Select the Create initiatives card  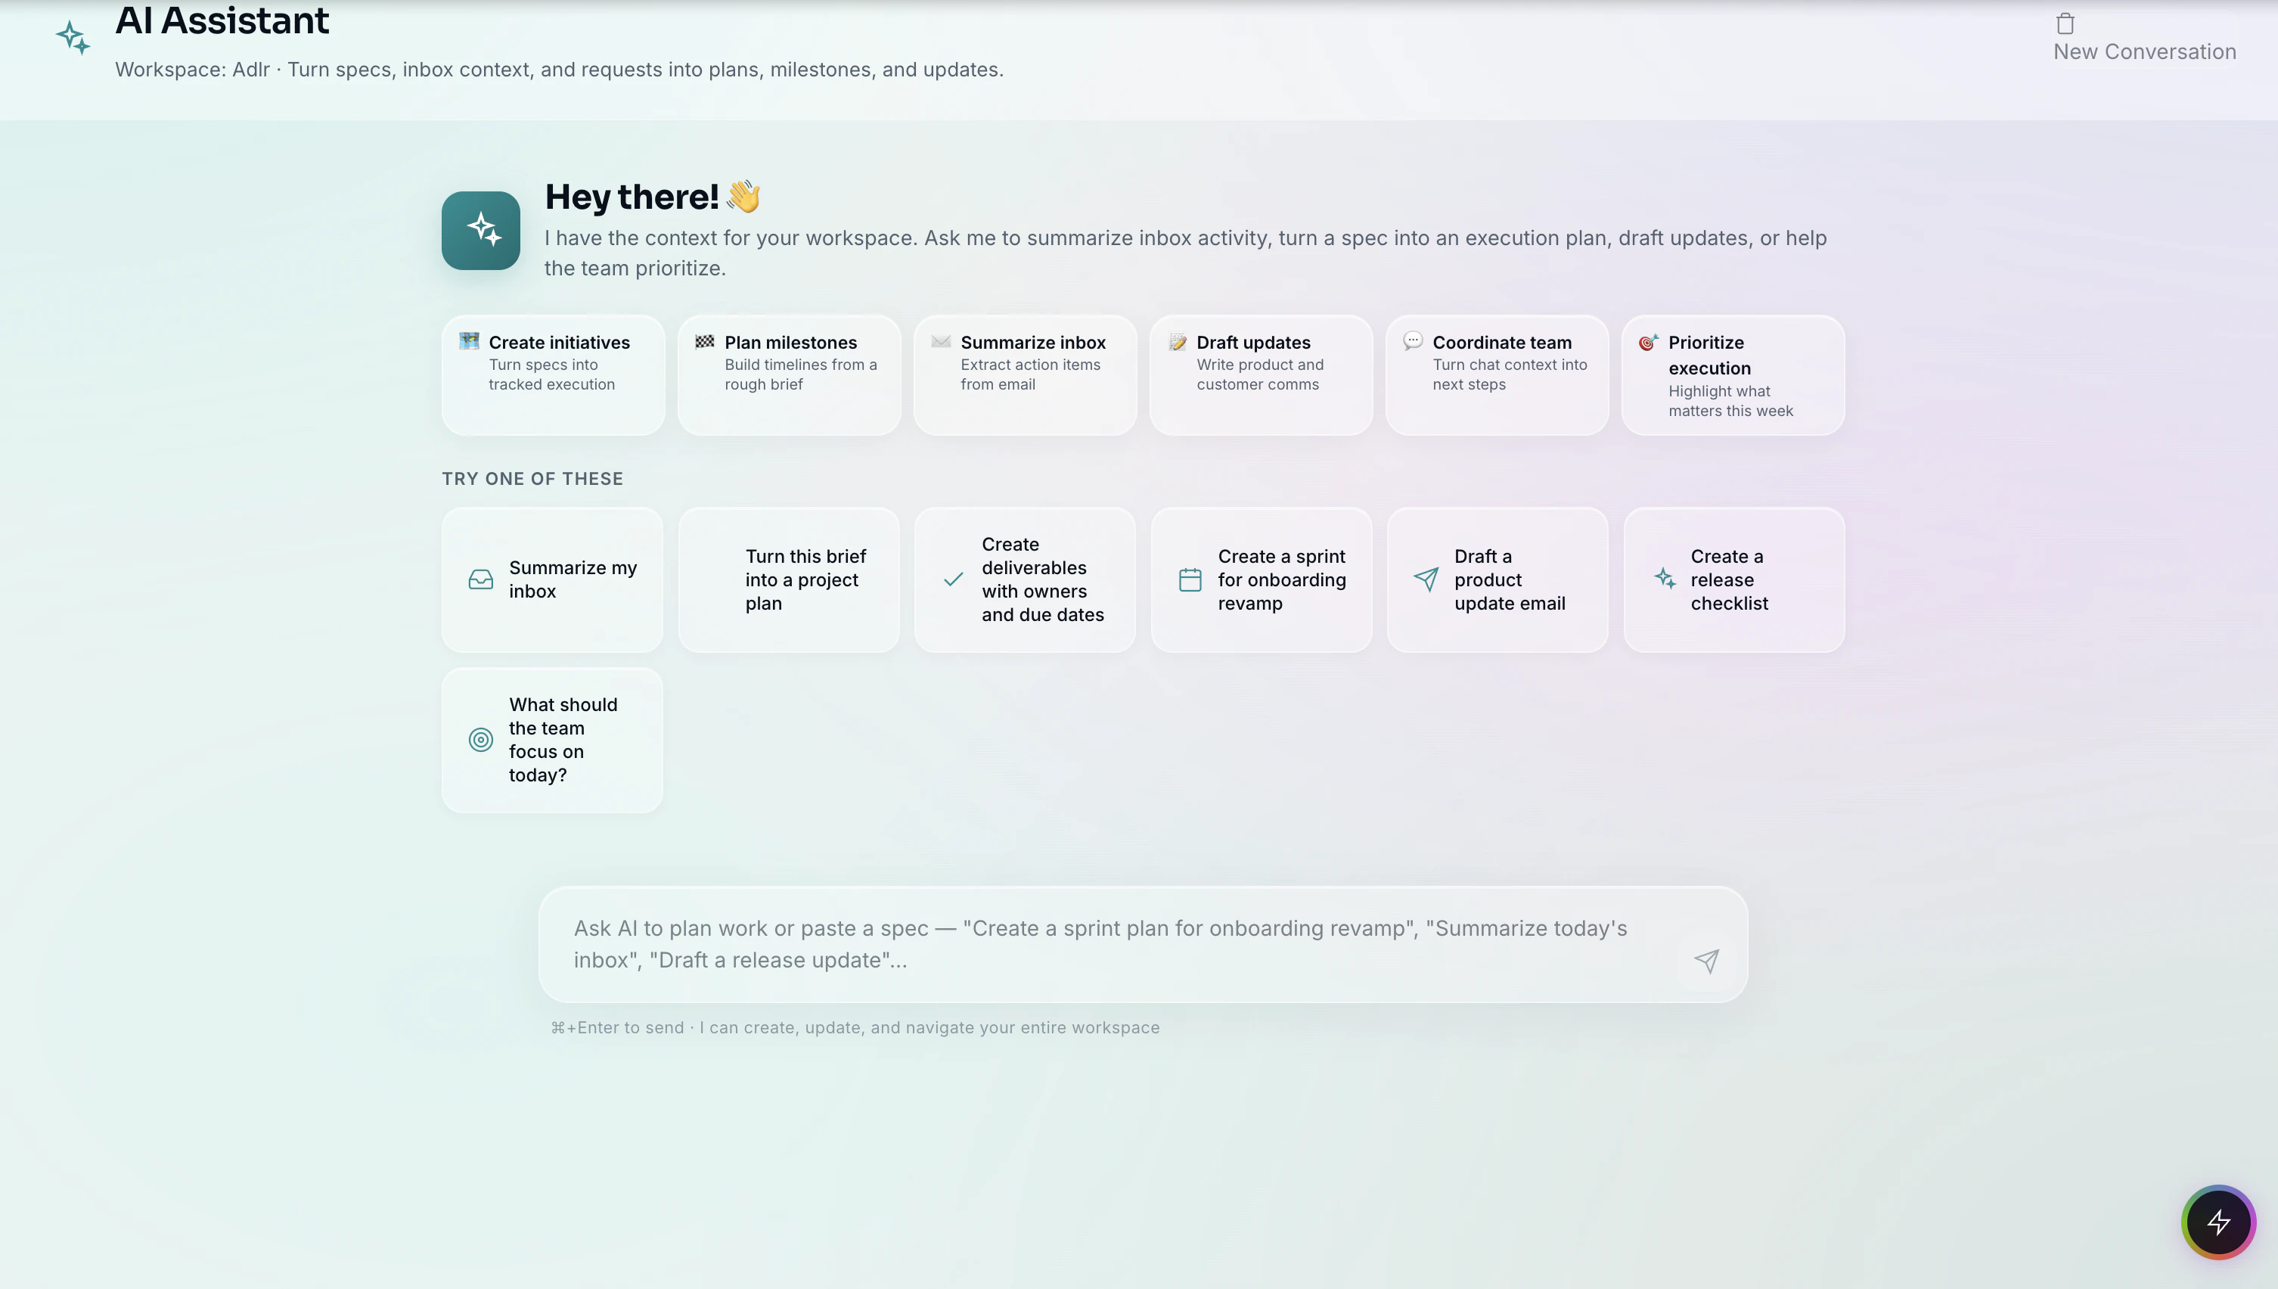tap(553, 374)
